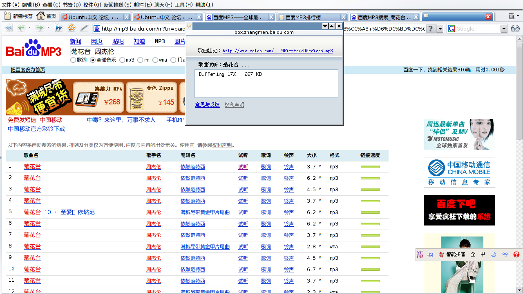Select the 全部音乐 radio button
This screenshot has width=523, height=294.
pyautogui.click(x=93, y=60)
